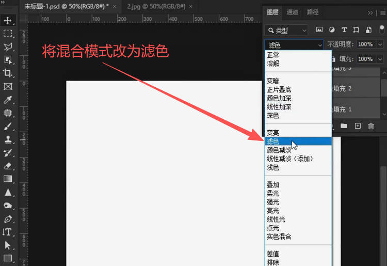Image resolution: width=387 pixels, height=266 pixels.
Task: Expand the toolbar with top-left arrows
Action: pyautogui.click(x=3, y=2)
